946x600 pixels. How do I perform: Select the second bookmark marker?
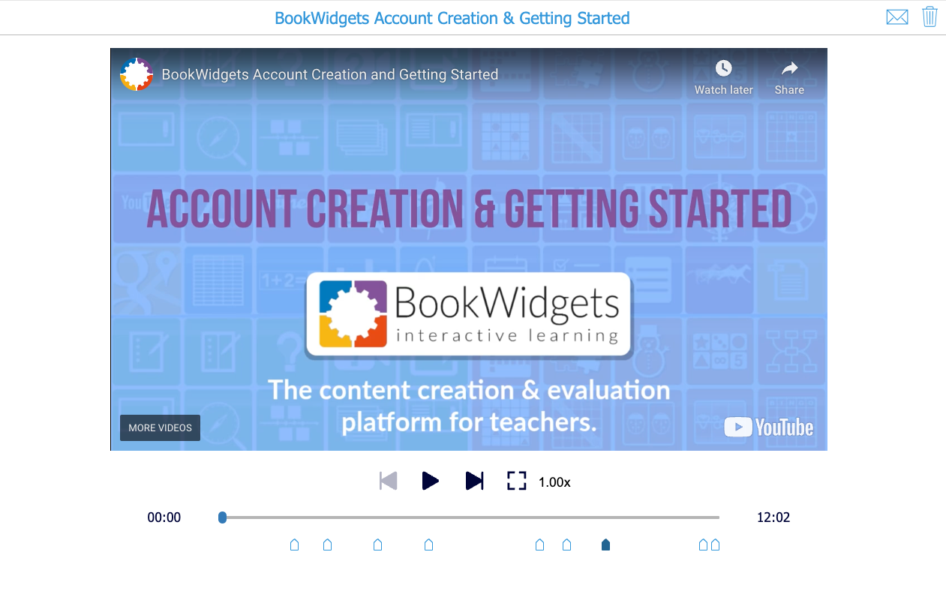(x=327, y=544)
